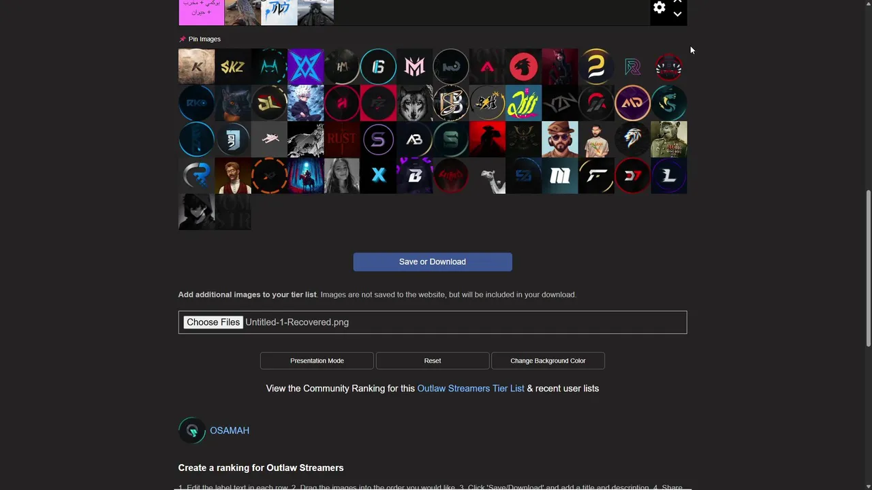Choose the purple MD circle logo
This screenshot has width=872, height=490.
click(x=632, y=103)
